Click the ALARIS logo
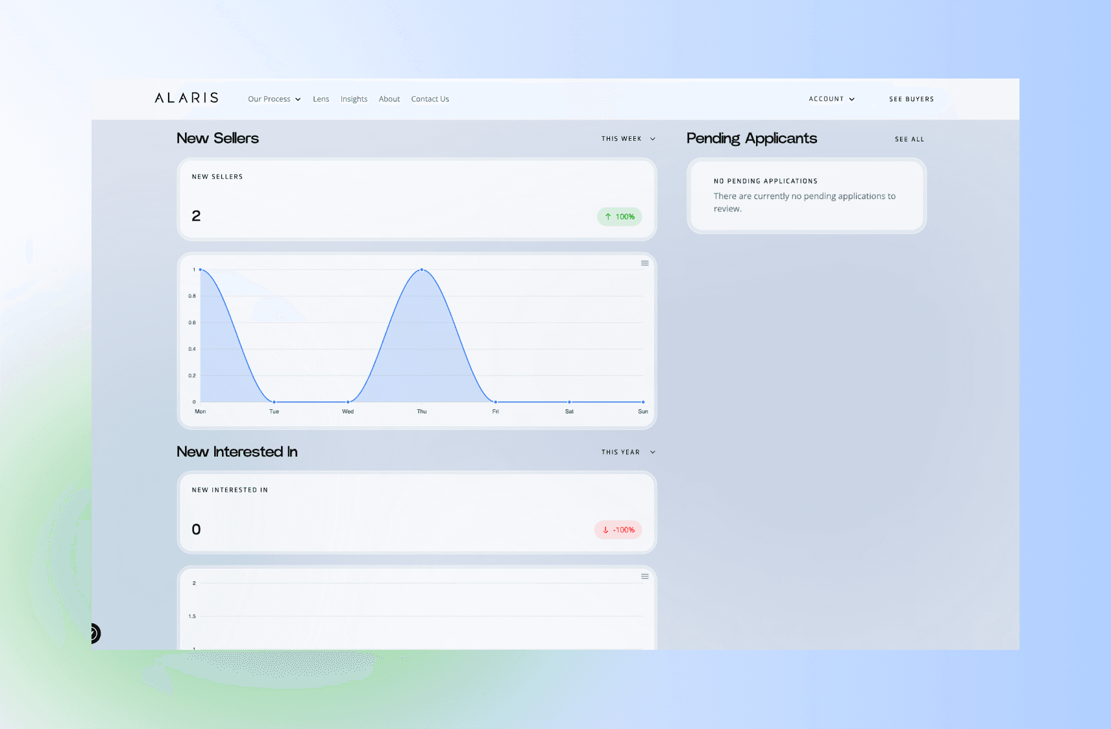 click(186, 98)
